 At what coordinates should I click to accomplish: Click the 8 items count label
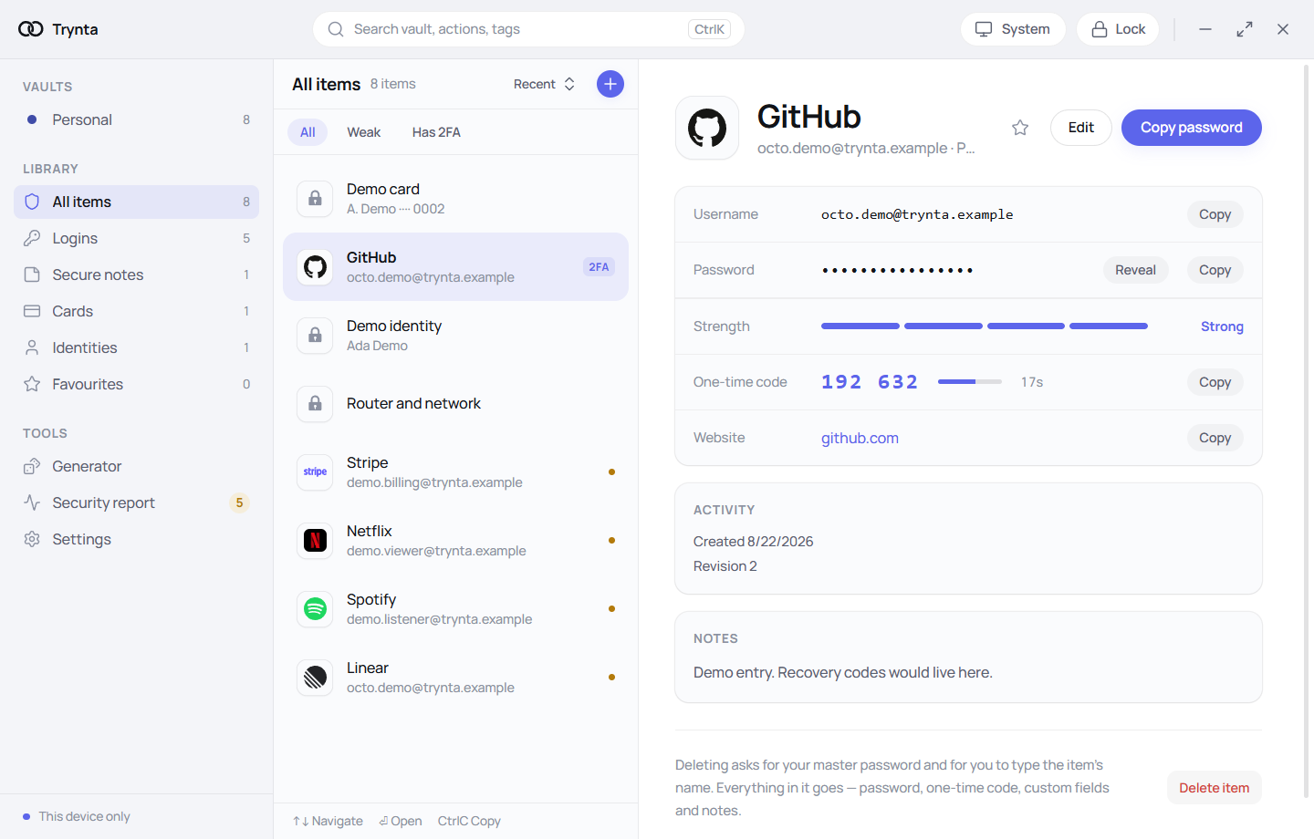coord(392,84)
